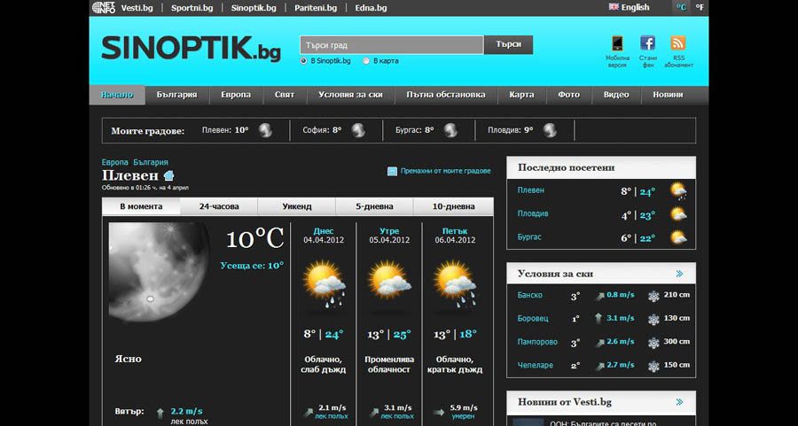Switch to the 24-часова tab
This screenshot has height=426, width=798.
pyautogui.click(x=219, y=206)
